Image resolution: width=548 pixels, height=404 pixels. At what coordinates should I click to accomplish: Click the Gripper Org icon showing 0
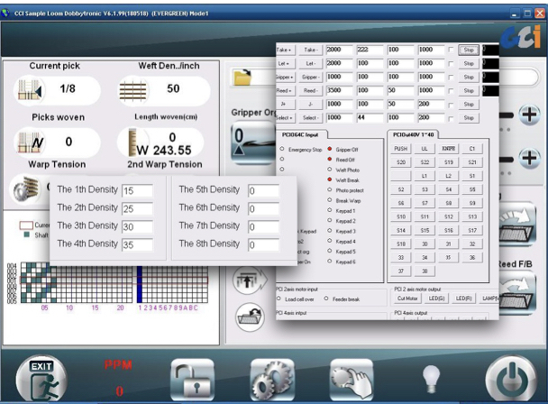252,142
